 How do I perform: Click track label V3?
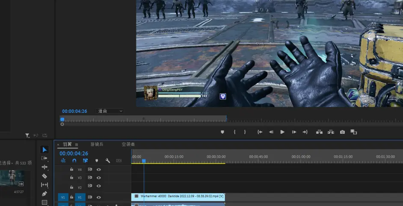click(80, 178)
